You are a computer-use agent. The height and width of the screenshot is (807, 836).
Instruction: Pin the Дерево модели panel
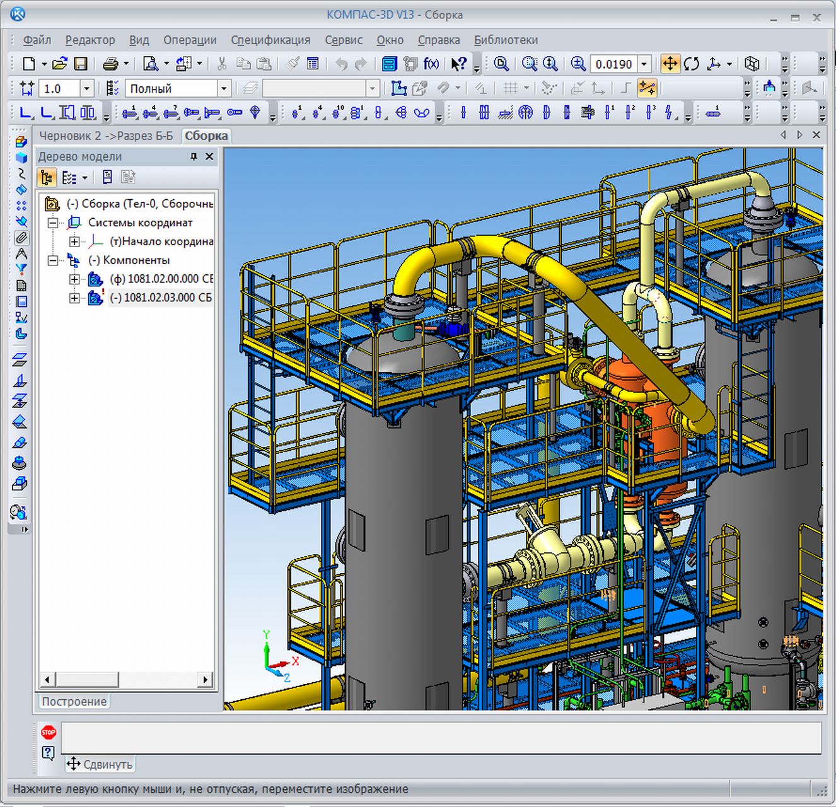click(x=194, y=157)
